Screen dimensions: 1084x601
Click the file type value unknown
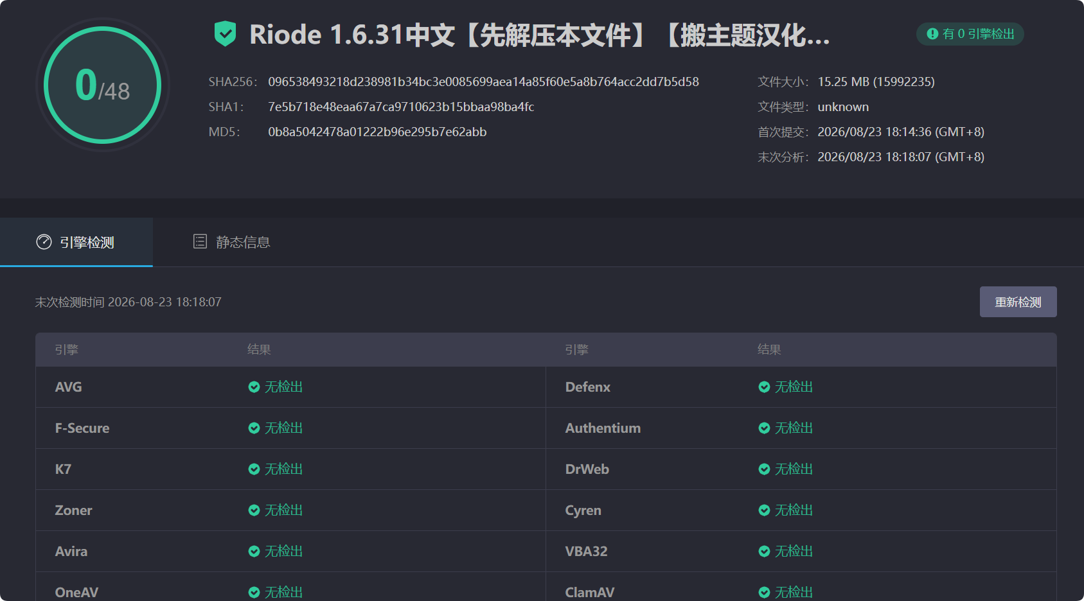(x=843, y=107)
